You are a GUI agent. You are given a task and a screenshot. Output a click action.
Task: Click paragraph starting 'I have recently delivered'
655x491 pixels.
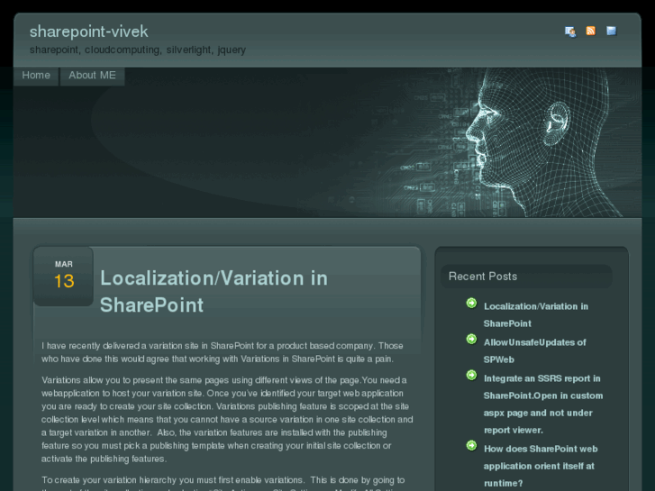[223, 352]
